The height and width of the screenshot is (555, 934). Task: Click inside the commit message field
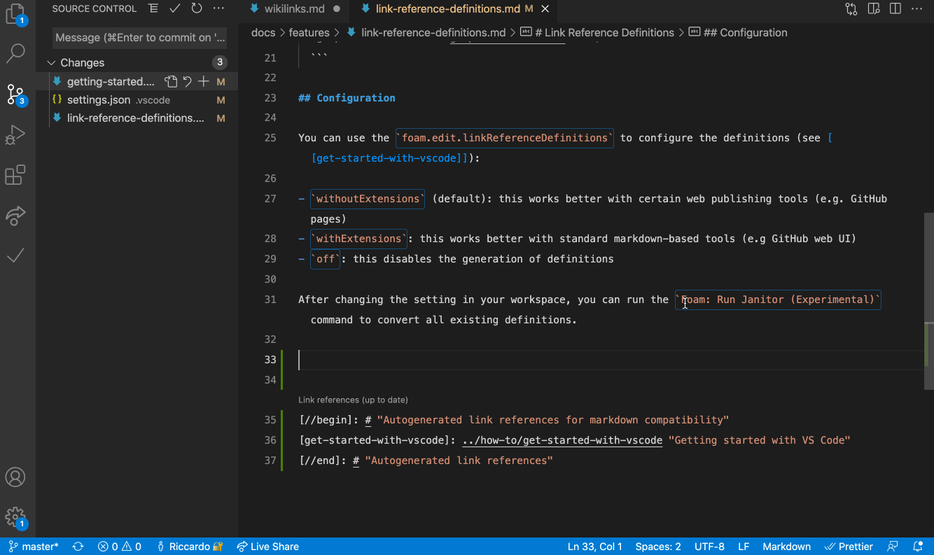139,37
